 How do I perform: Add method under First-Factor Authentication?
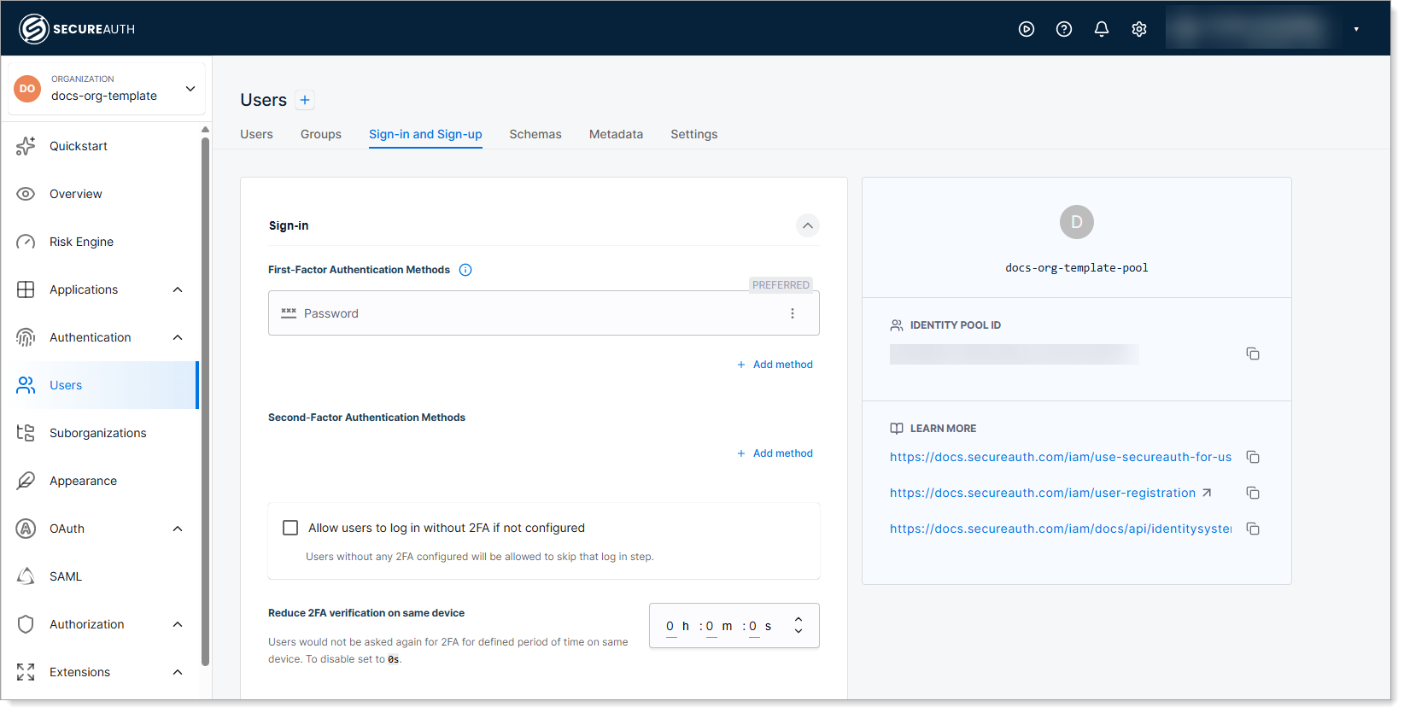pyautogui.click(x=775, y=365)
